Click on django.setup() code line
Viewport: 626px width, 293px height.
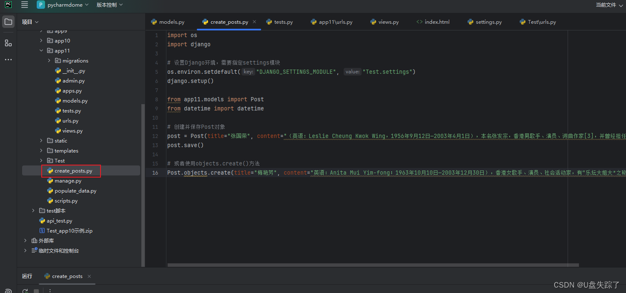pos(190,81)
